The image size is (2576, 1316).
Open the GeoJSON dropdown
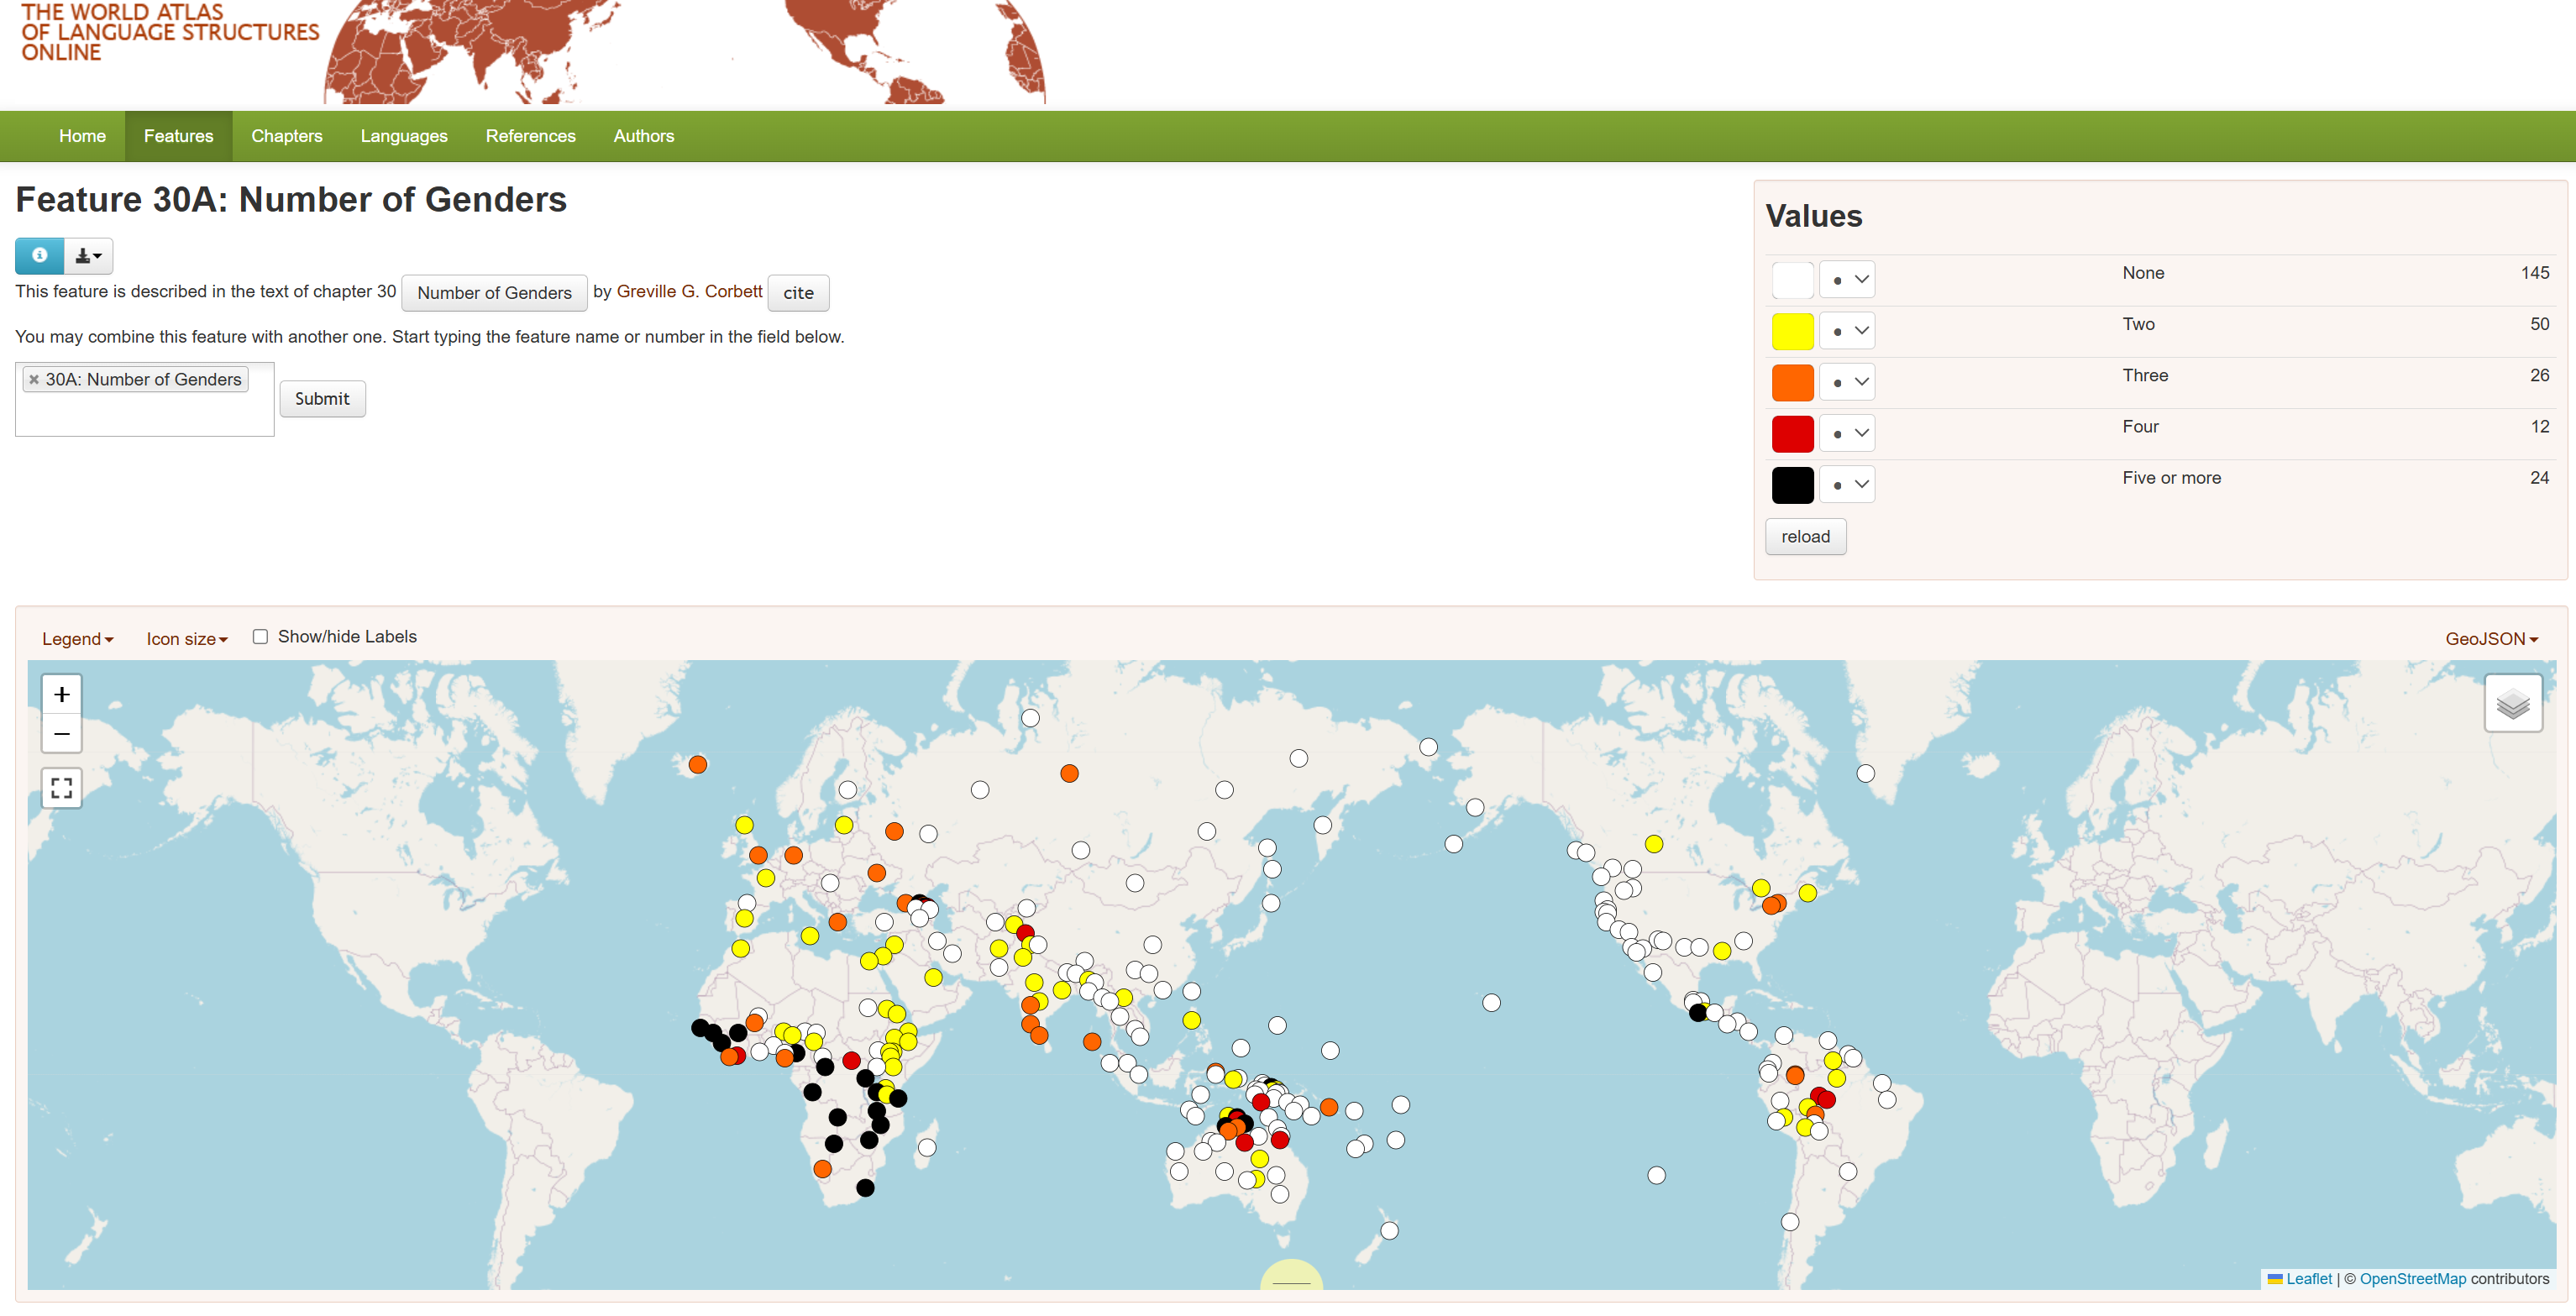point(2491,639)
